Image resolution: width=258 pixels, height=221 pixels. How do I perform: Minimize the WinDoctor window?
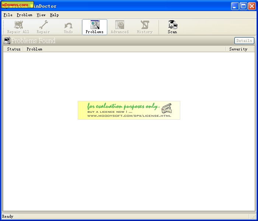tap(235, 6)
